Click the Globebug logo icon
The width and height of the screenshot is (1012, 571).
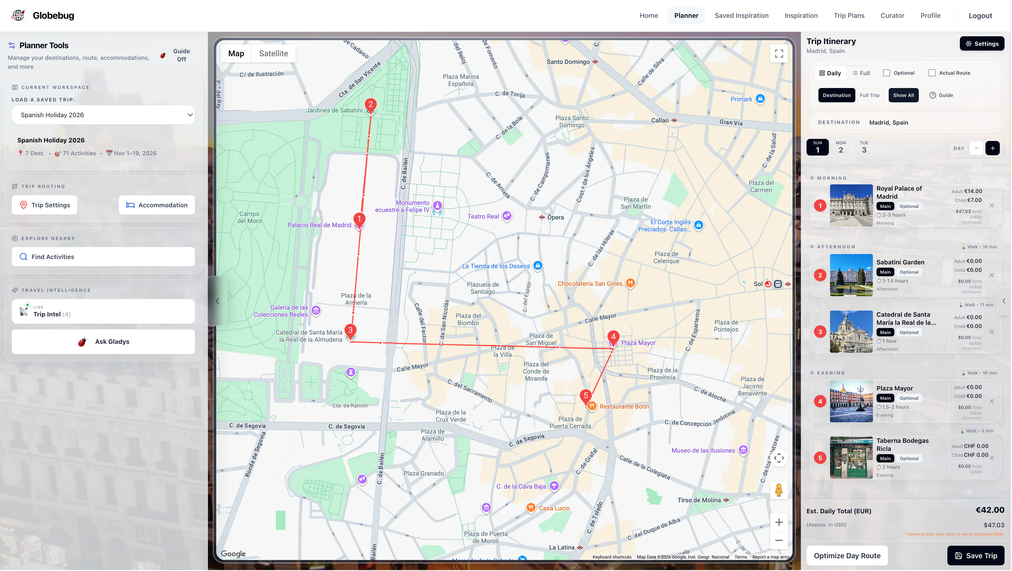click(18, 15)
